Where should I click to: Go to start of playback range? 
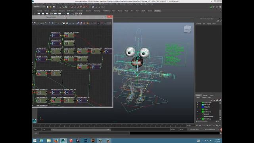pos(197,126)
